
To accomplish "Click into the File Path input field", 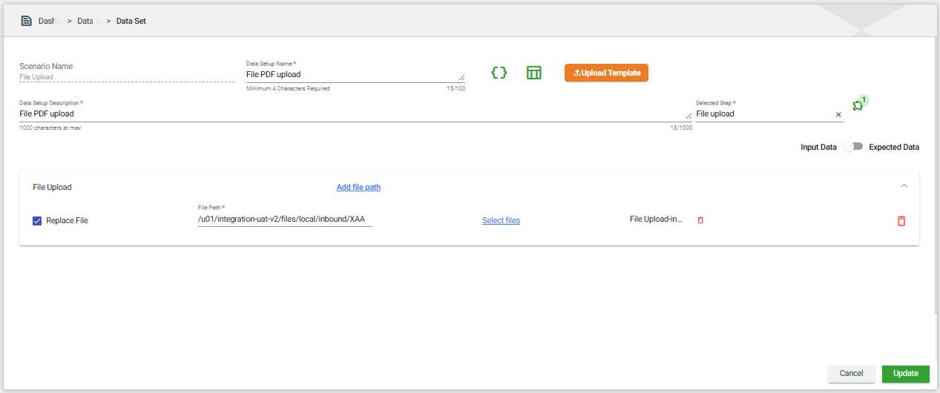I will click(284, 219).
